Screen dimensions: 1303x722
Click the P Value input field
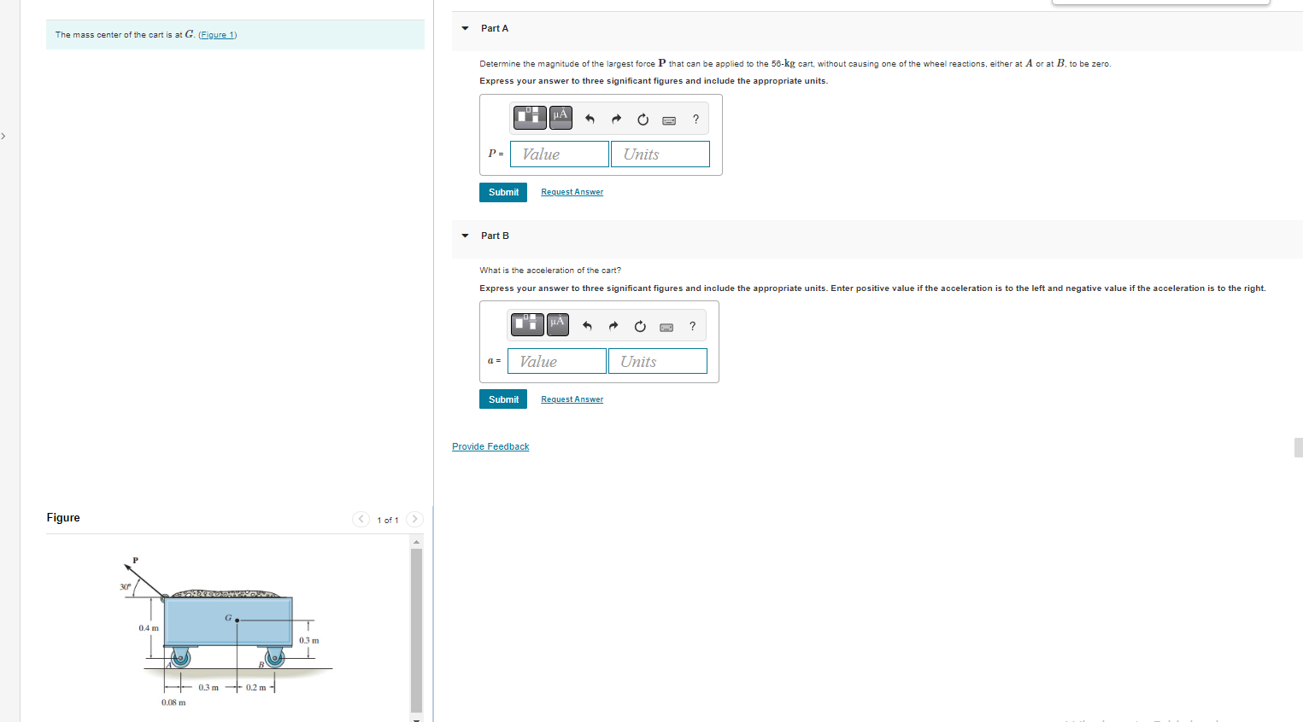click(560, 154)
